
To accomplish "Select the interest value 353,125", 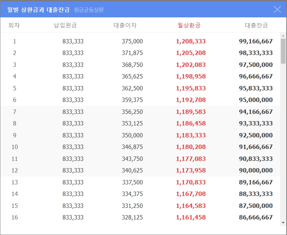I will coord(132,123).
